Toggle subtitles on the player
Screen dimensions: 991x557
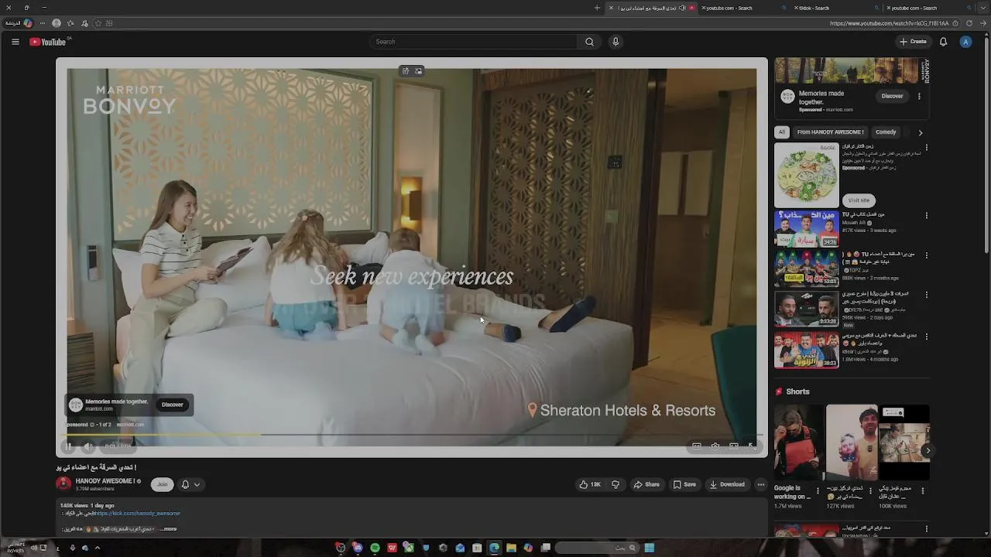pos(697,446)
